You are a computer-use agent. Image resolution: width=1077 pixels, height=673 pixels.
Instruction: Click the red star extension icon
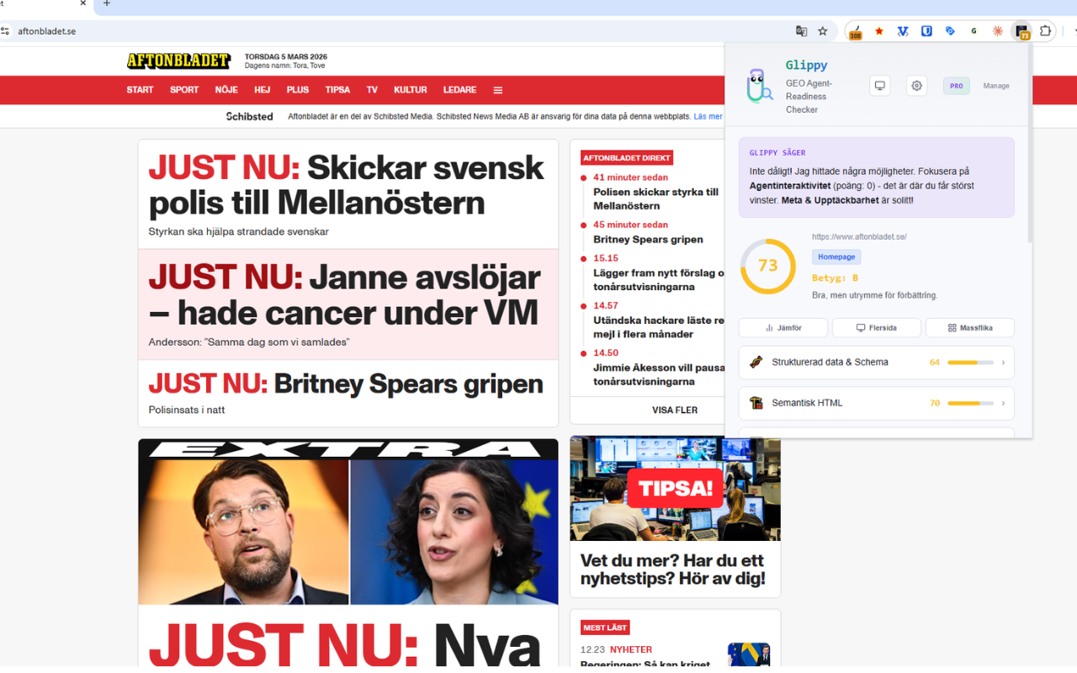tap(879, 31)
